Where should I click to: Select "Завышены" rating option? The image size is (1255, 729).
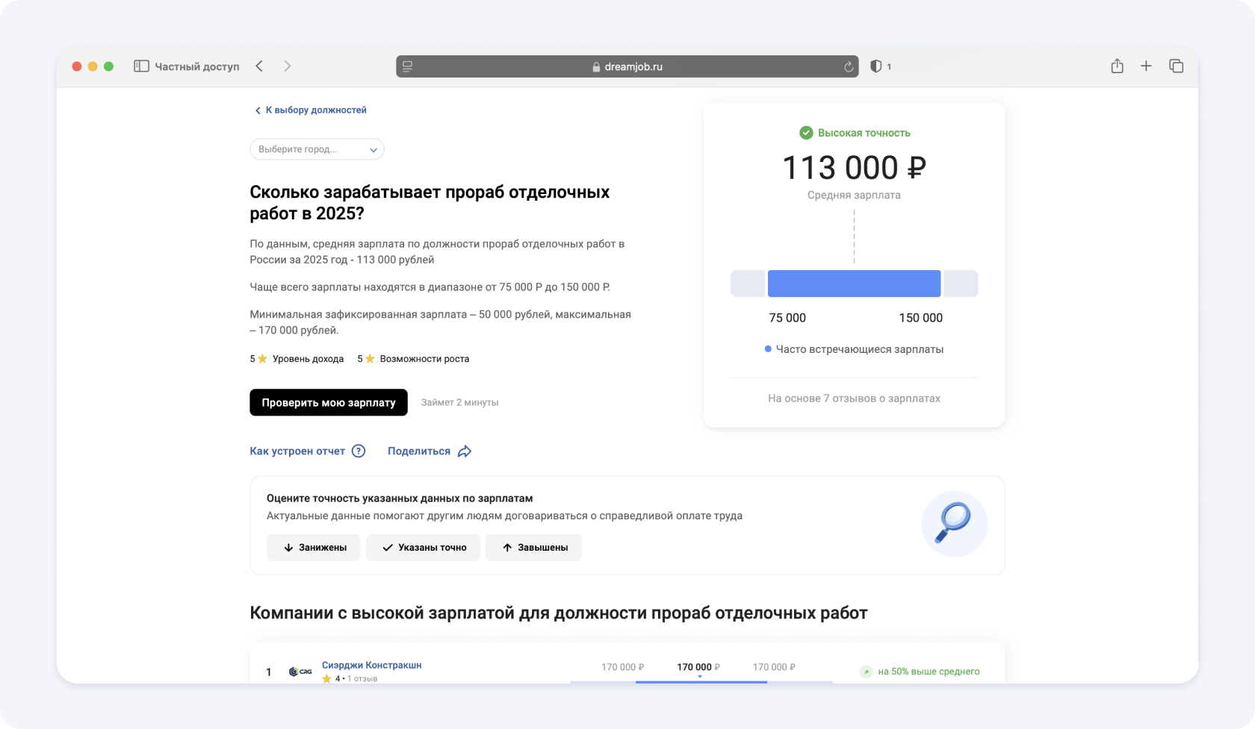click(x=533, y=548)
